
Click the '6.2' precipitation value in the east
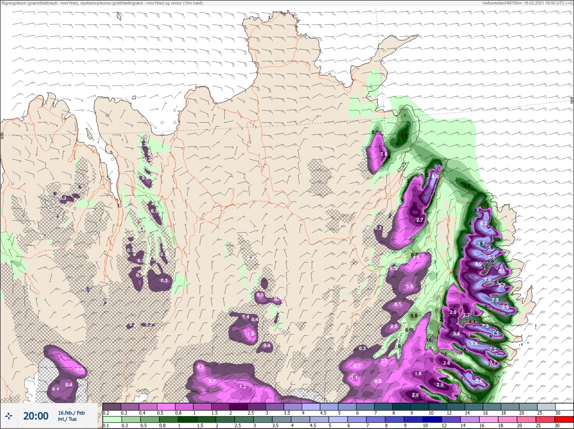tap(484, 223)
